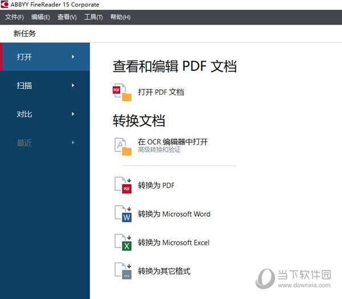The height and width of the screenshot is (299, 342).
Task: Click the convert to PDF icon
Action: (x=123, y=185)
